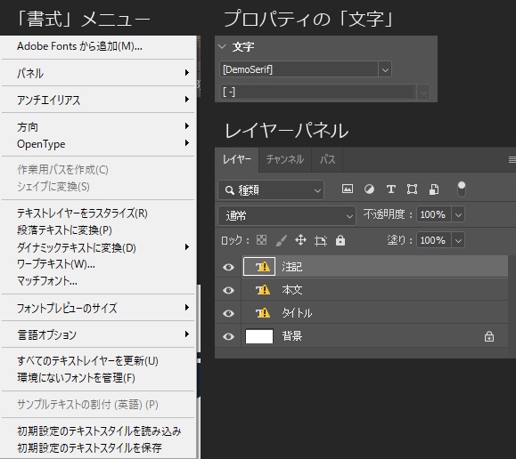Screen dimensions: 516x459
Task: Click the 塗り 100% value field
Action: (434, 240)
